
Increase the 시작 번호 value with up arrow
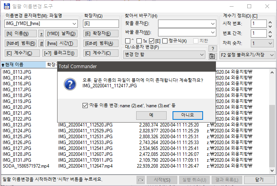[270, 22]
